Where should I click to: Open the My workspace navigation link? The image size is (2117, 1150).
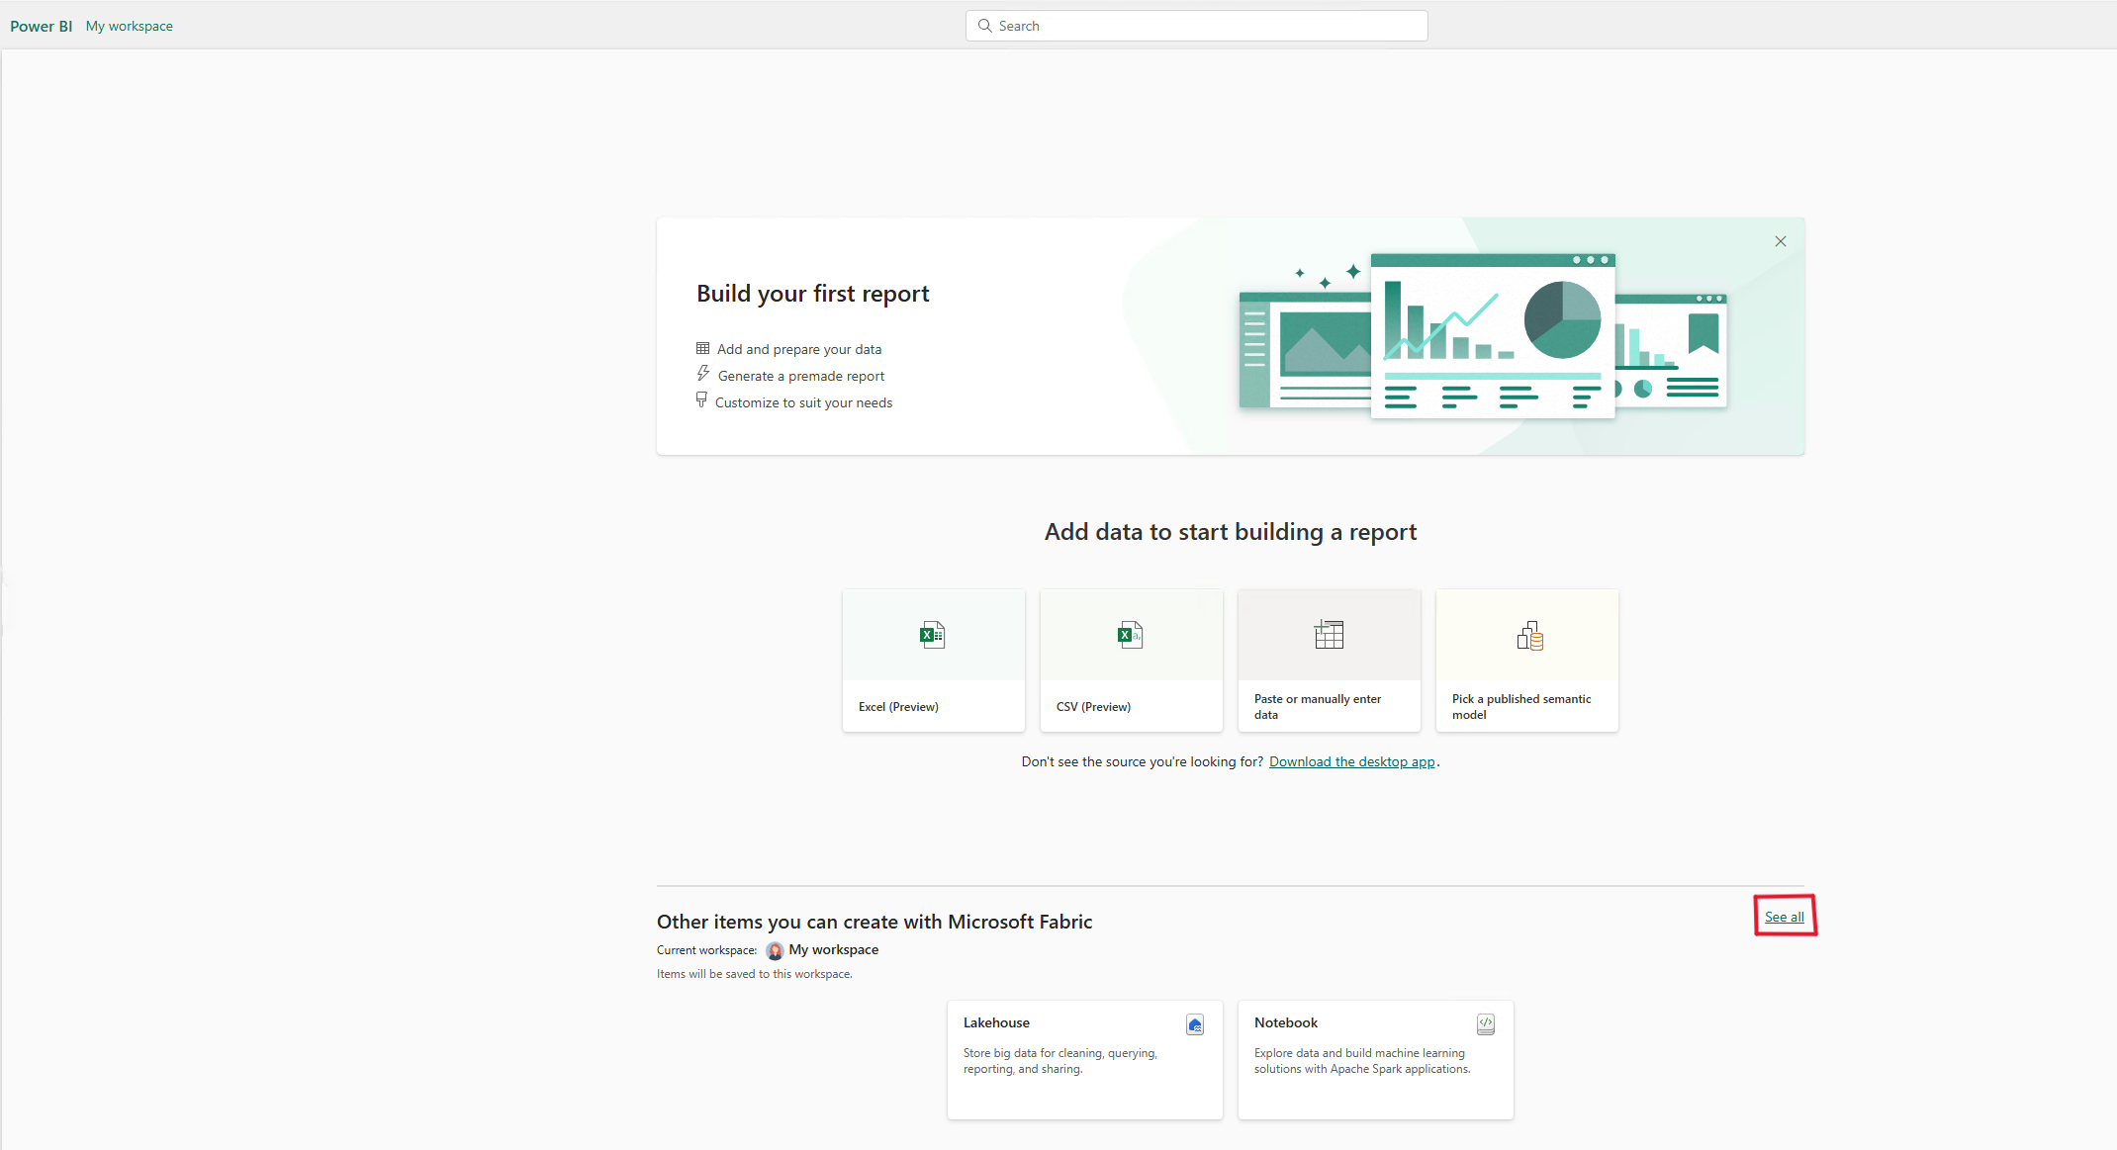click(126, 24)
